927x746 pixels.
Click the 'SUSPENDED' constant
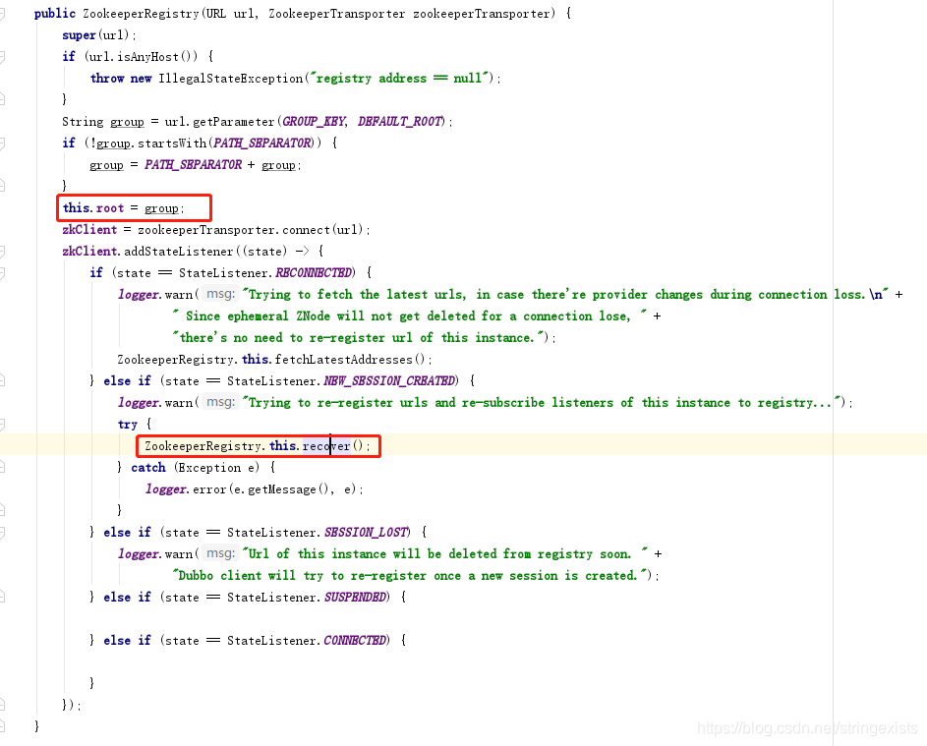coord(355,598)
